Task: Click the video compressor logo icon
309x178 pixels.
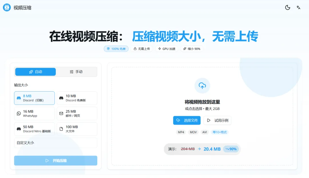Action: tap(7, 7)
